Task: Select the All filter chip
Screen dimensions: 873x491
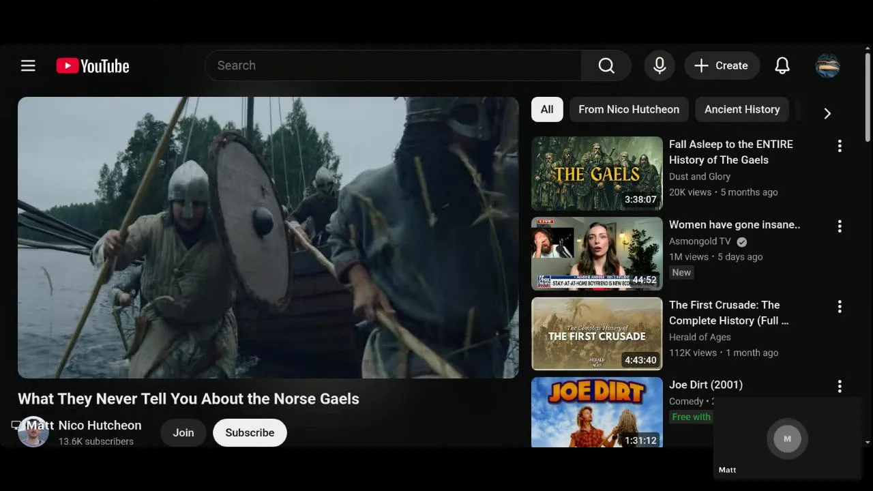Action: point(547,109)
